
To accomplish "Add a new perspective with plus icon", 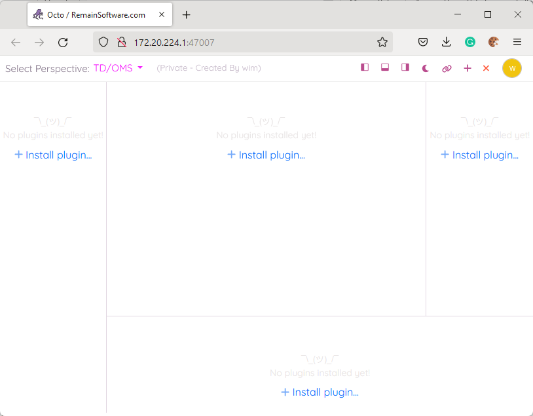I will tap(468, 68).
